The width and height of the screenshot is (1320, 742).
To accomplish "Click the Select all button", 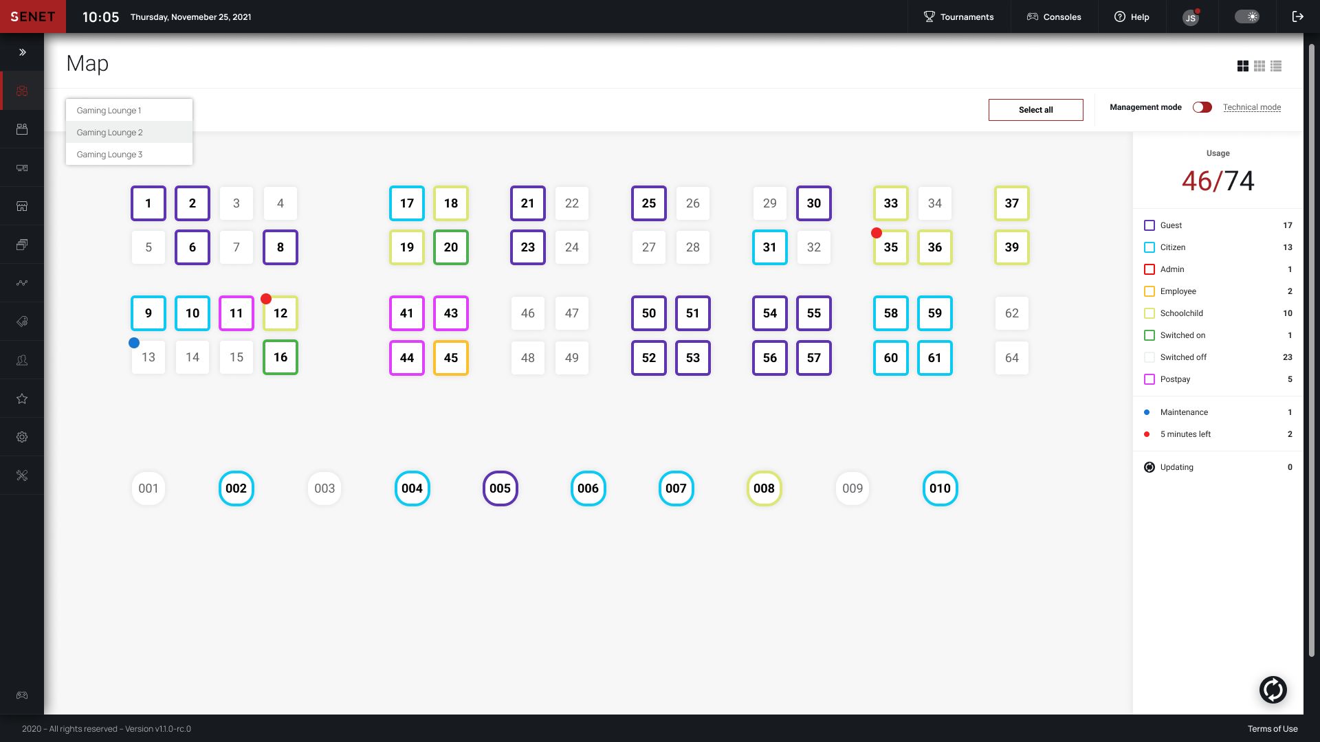I will [x=1035, y=110].
